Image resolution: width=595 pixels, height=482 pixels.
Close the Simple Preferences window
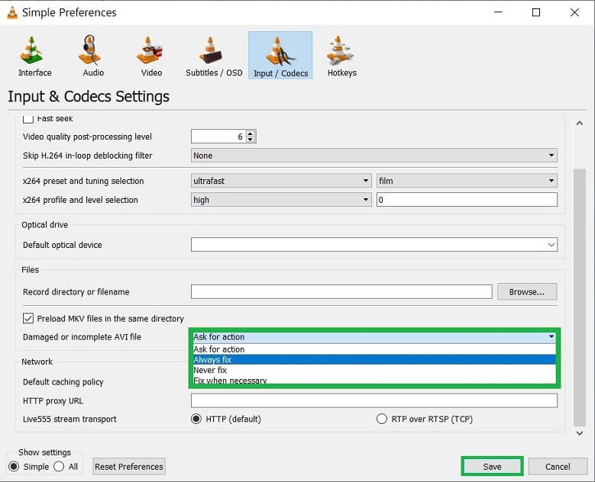(x=574, y=12)
